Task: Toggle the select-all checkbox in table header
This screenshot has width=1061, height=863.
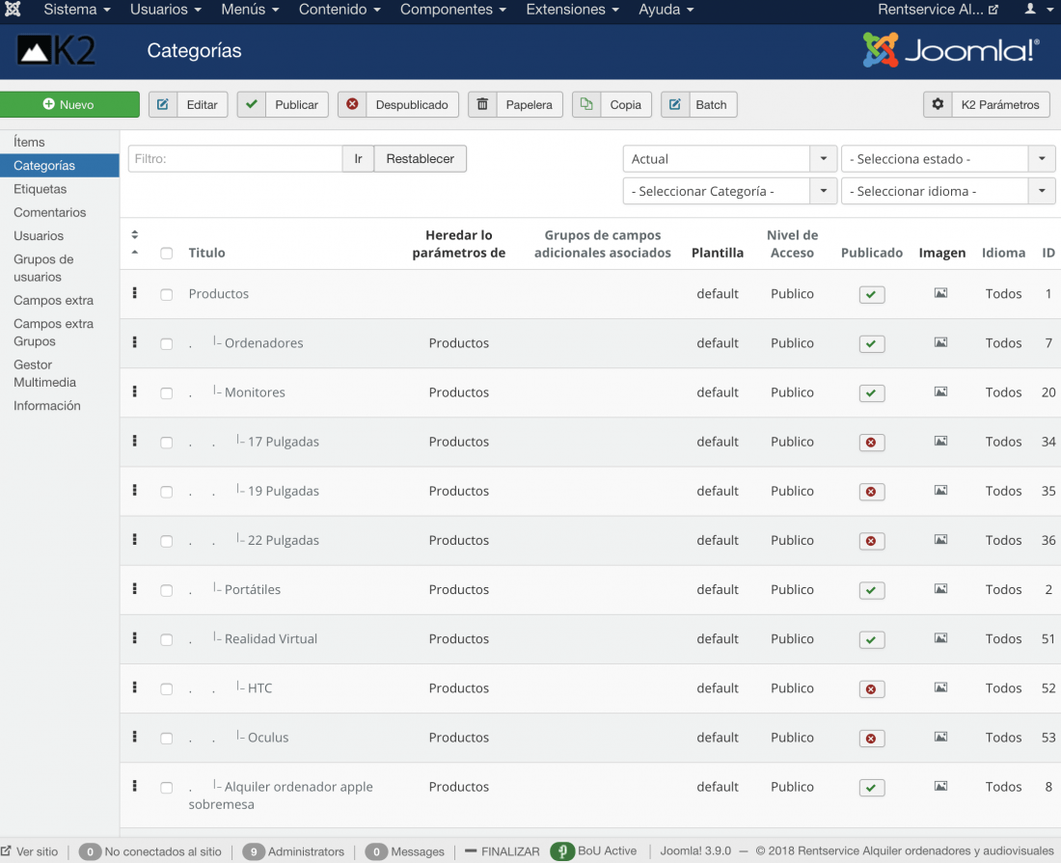Action: (167, 253)
